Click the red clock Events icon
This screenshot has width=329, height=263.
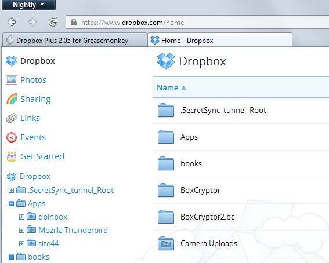(x=12, y=137)
